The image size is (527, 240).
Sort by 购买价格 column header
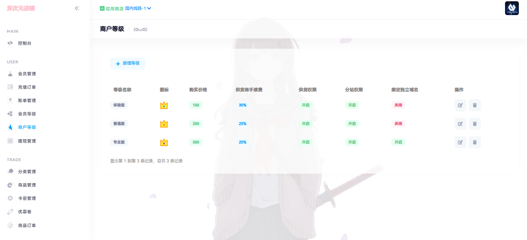(x=198, y=90)
